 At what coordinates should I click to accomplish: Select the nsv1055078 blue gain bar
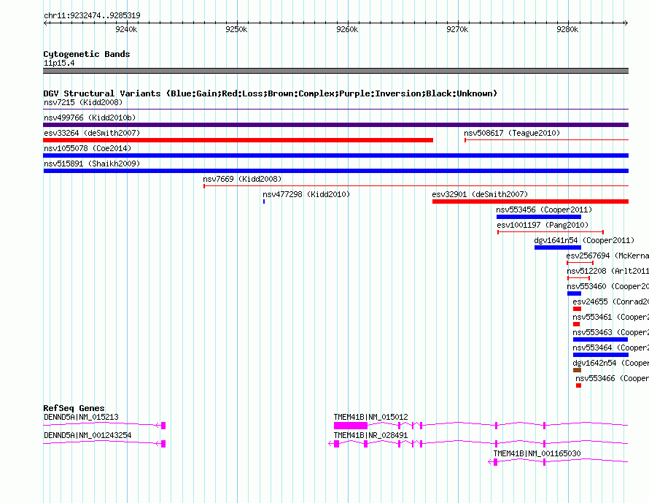coord(335,155)
